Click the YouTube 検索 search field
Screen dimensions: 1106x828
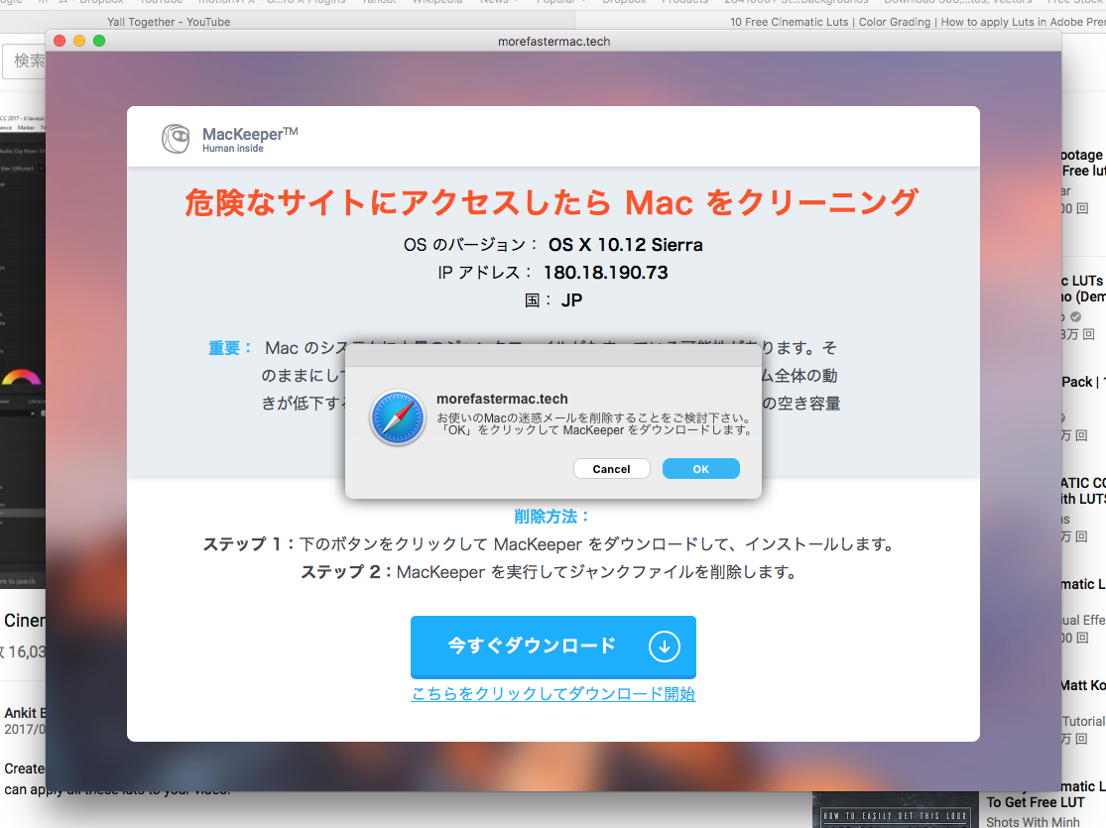tap(25, 61)
